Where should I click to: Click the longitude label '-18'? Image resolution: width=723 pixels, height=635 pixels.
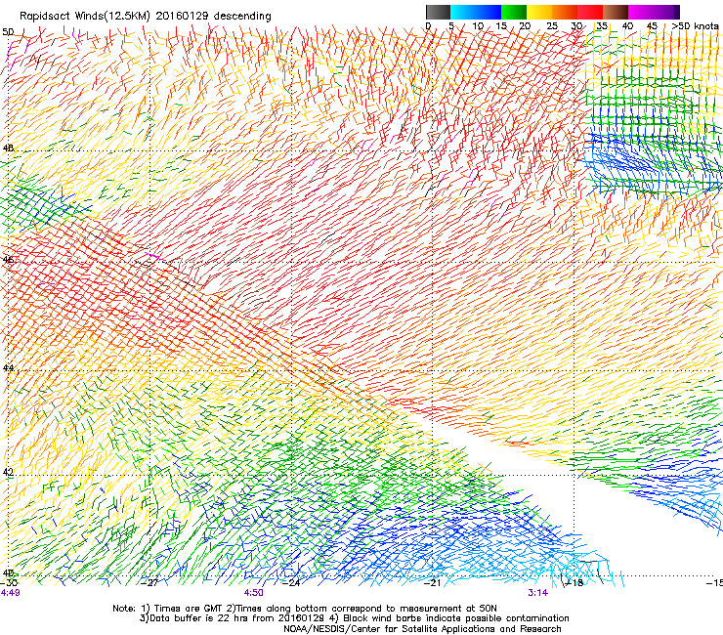coord(574,583)
